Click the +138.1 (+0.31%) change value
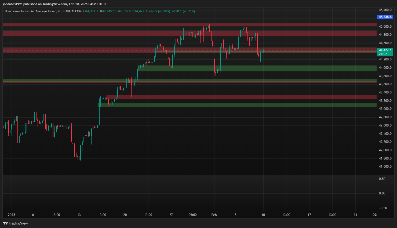This screenshot has height=228, width=397. point(183,11)
